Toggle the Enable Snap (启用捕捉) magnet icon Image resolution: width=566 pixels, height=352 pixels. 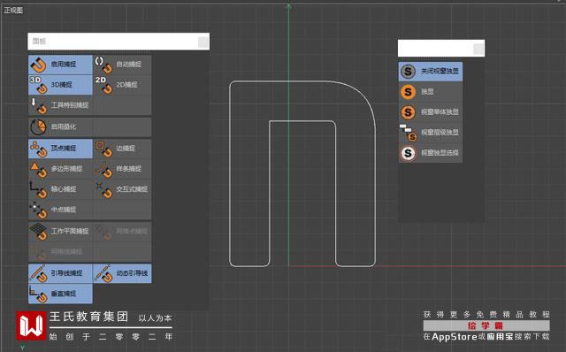point(38,65)
